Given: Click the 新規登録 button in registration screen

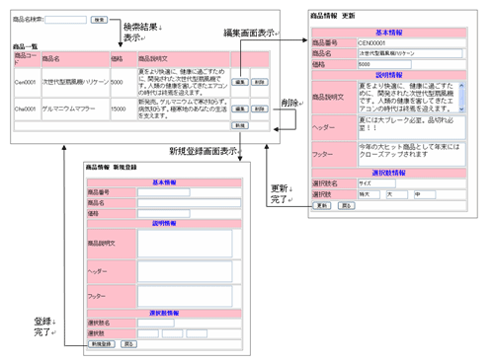Looking at the screenshot, I should click(102, 344).
